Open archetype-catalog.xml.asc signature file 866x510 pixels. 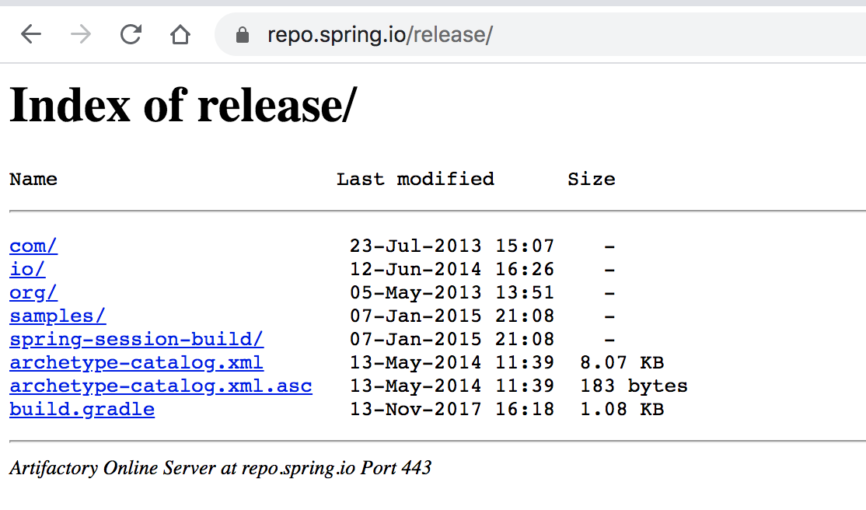point(161,386)
